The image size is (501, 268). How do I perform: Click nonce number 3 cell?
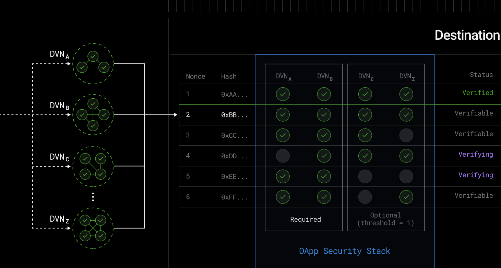coord(188,135)
